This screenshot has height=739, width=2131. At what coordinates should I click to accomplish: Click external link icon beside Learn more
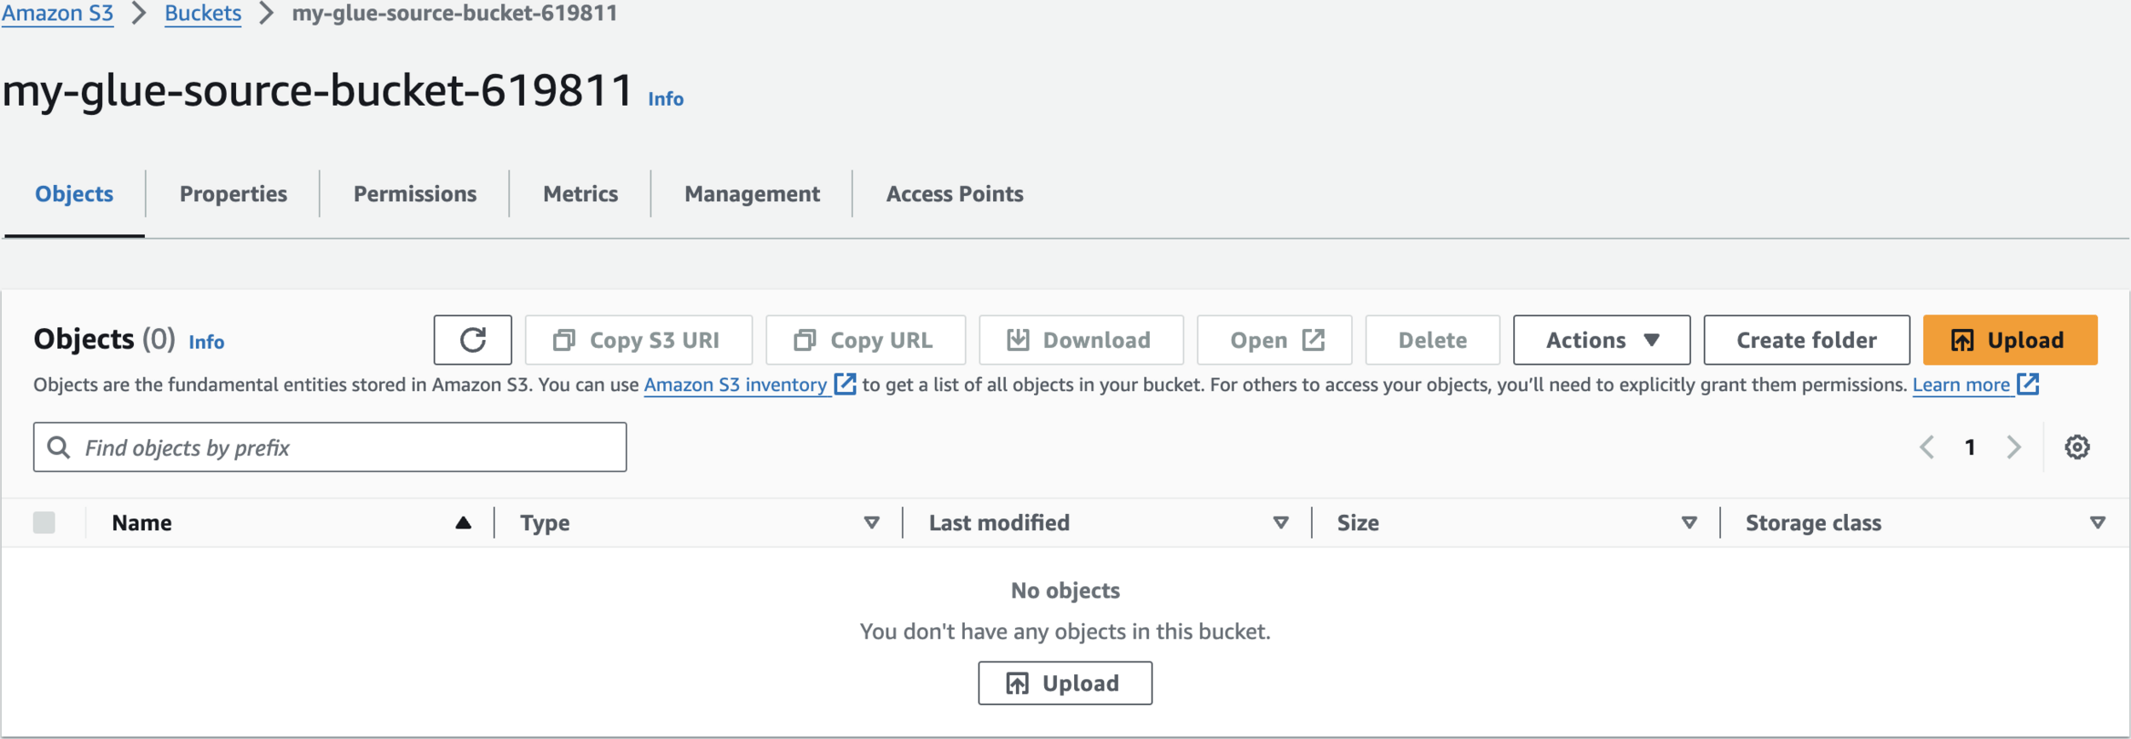(2028, 384)
